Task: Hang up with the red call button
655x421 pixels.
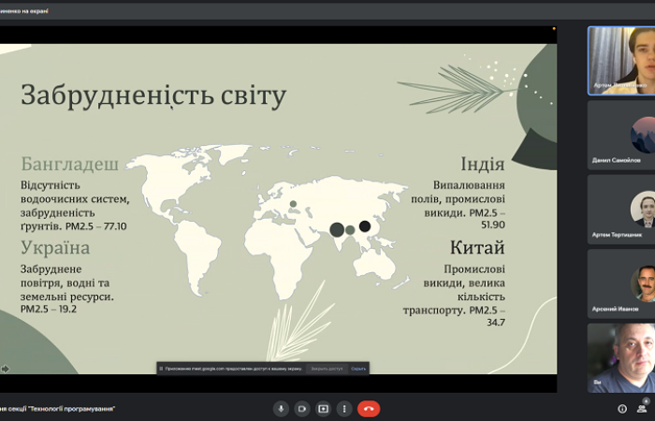Action: pyautogui.click(x=369, y=409)
